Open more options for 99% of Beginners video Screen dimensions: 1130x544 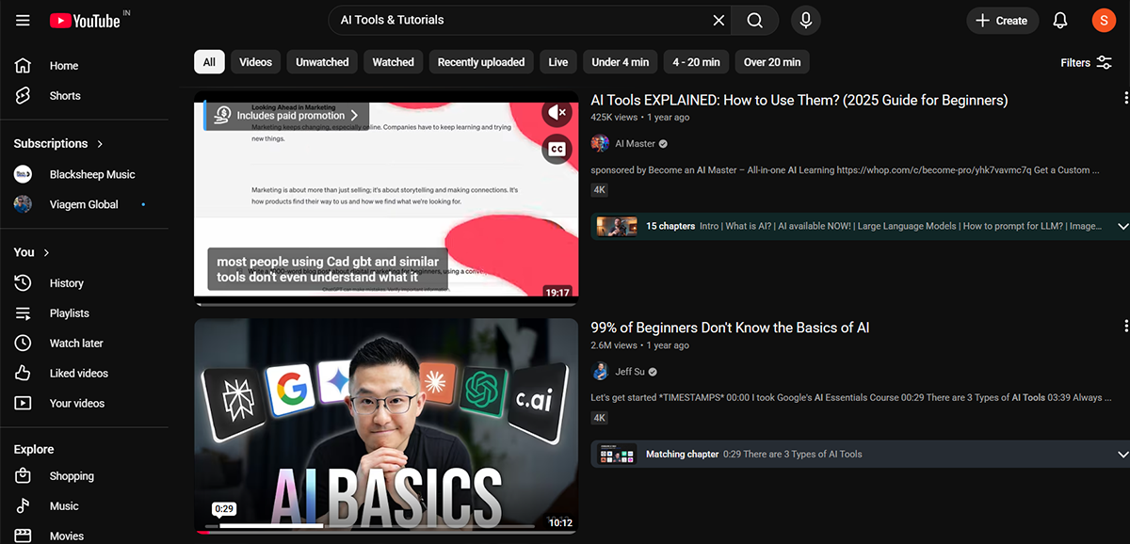1125,327
